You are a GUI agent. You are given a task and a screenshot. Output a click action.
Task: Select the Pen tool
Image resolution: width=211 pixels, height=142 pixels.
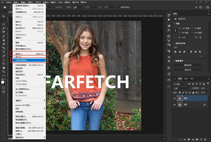(4, 56)
